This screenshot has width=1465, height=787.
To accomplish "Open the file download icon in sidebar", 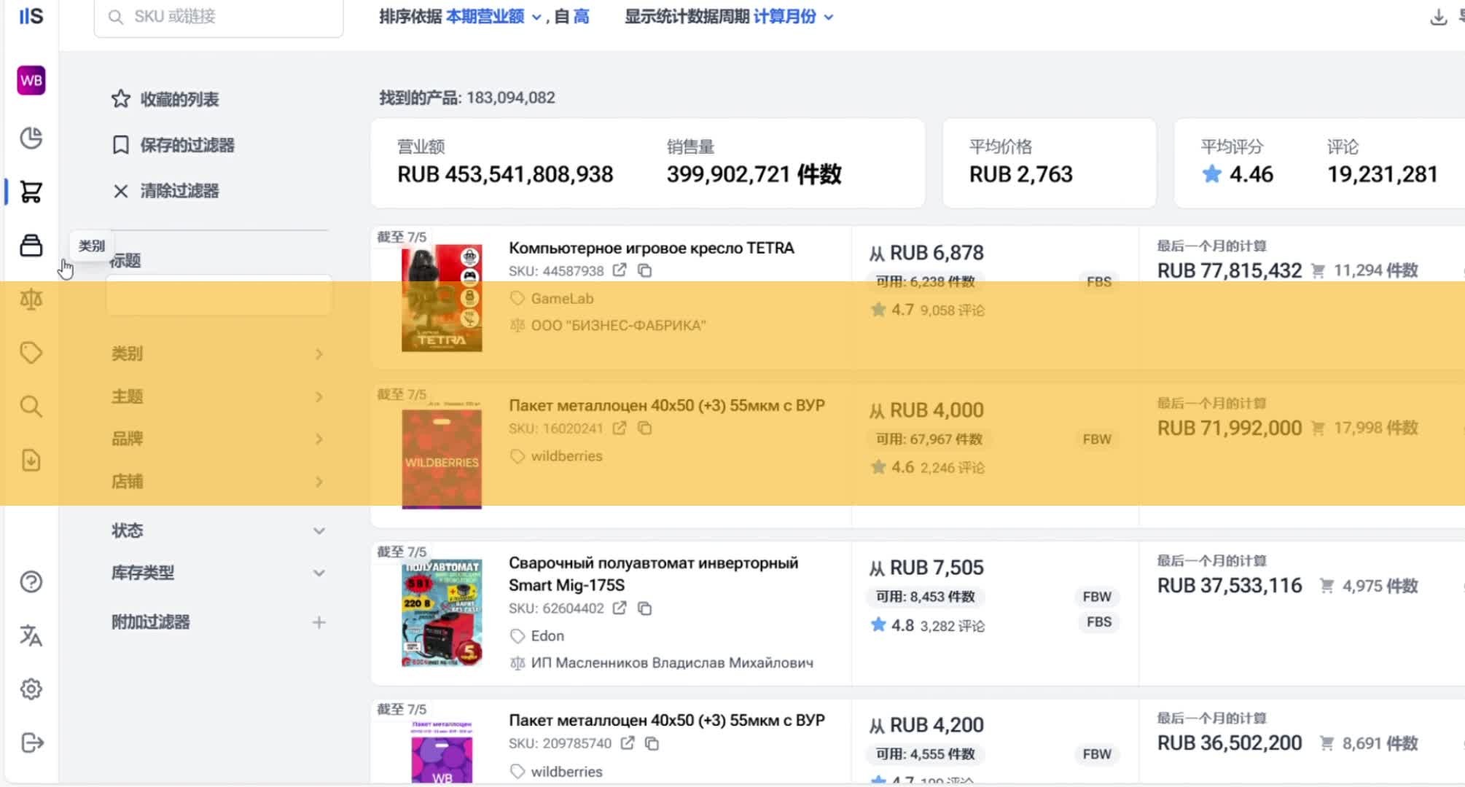I will pos(31,460).
